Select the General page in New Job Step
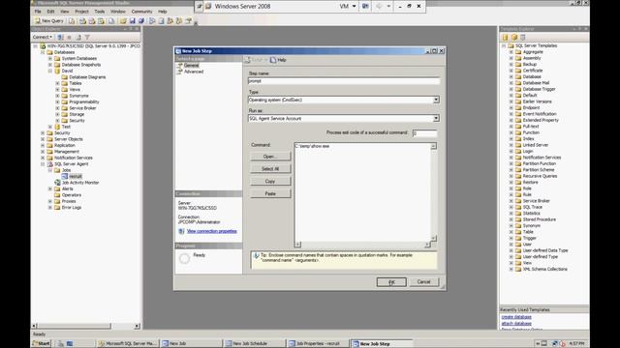This screenshot has width=620, height=348. pos(192,65)
